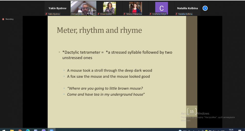Viewport: 245px width, 131px height.
Task: Select Yakiv Bystrov's participant tile
Action: point(57,8)
